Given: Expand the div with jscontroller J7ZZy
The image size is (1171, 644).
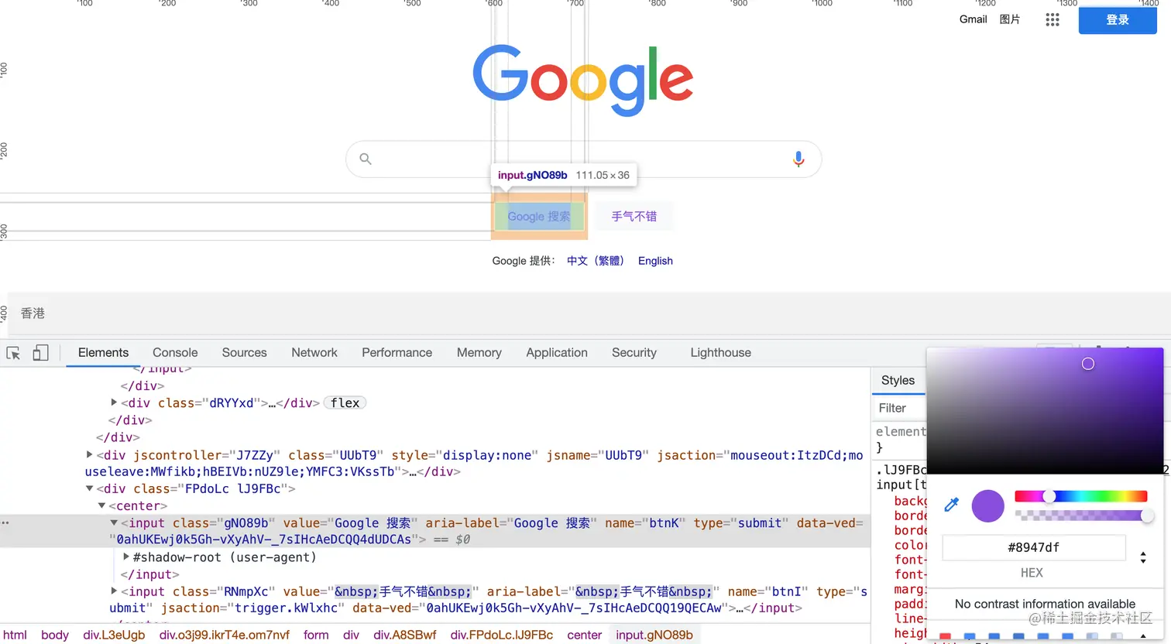Looking at the screenshot, I should click(89, 455).
